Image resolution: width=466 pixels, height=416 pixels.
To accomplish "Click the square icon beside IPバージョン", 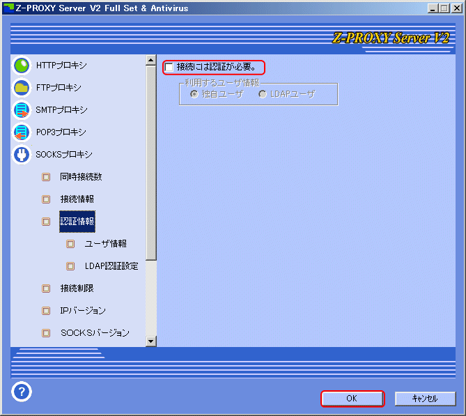I will (x=46, y=311).
